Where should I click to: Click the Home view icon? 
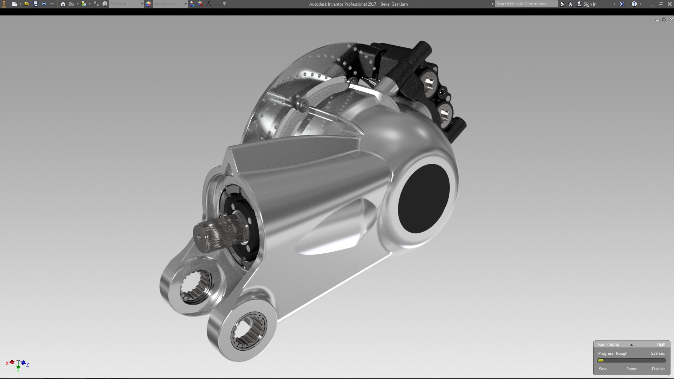pyautogui.click(x=63, y=4)
